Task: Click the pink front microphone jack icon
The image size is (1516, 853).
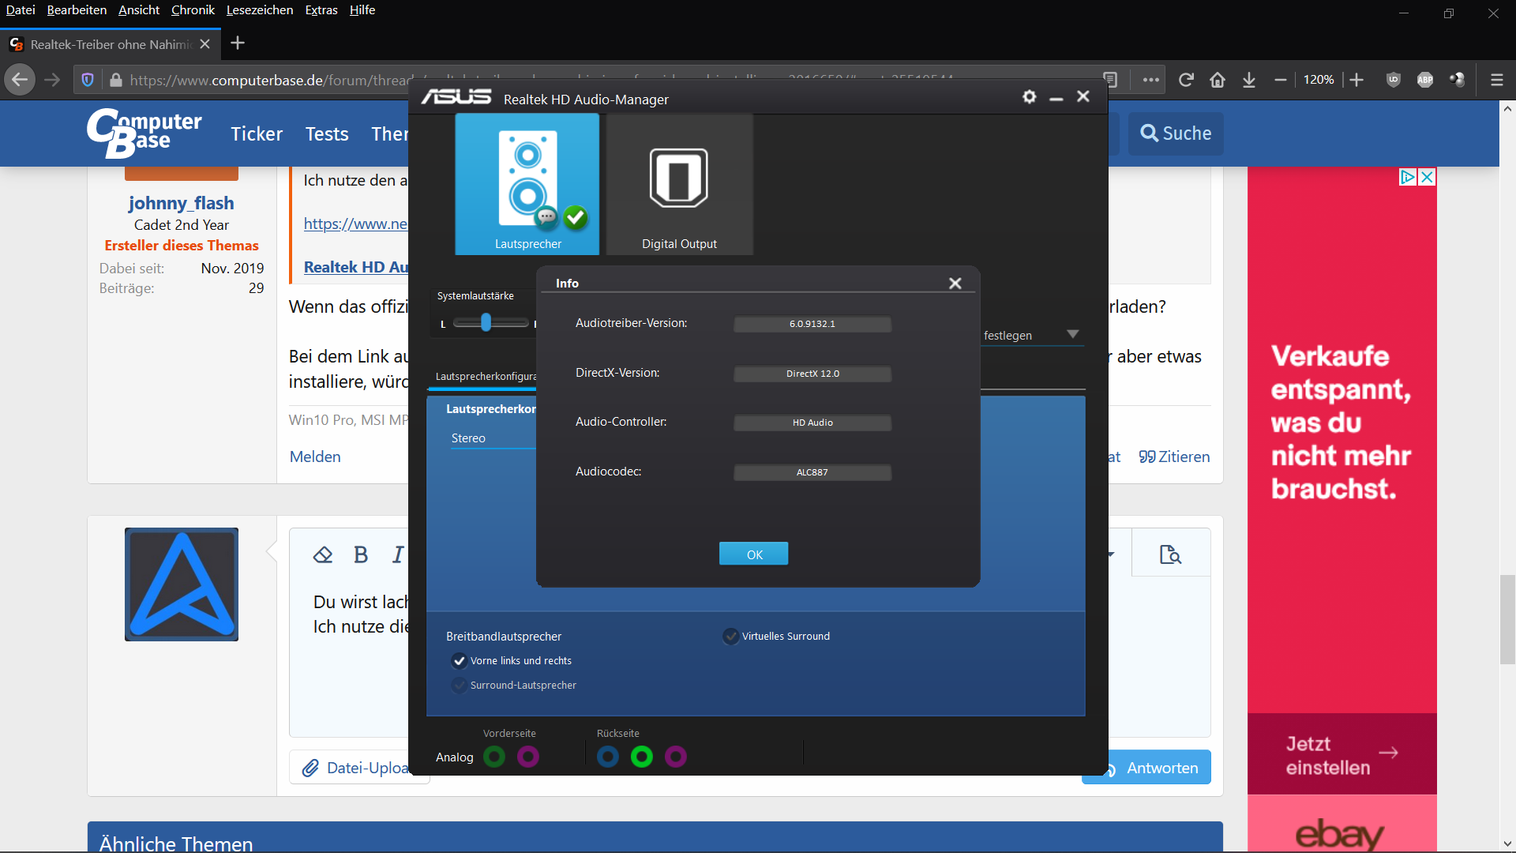Action: pos(528,757)
